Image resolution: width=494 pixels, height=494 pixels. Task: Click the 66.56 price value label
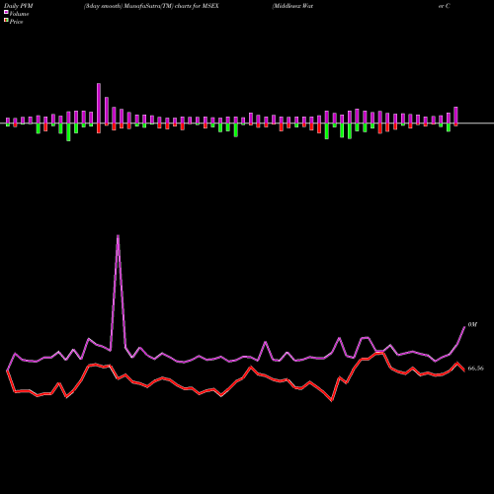(x=476, y=369)
